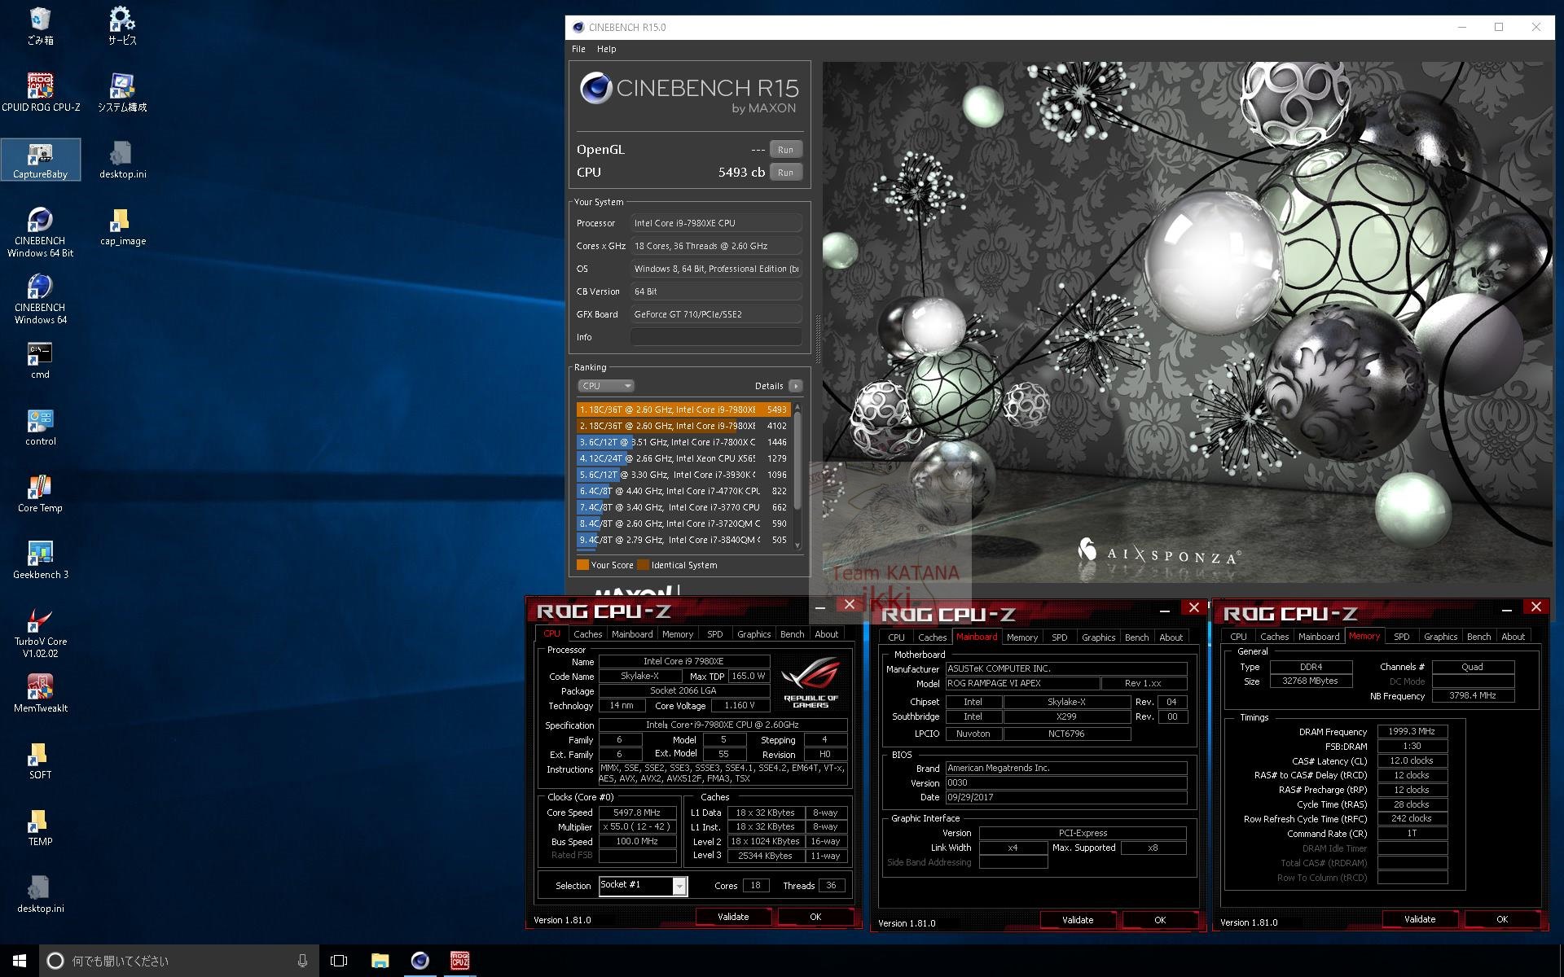1564x977 pixels.
Task: Select the first desktop.ini icon next to CaptureBaby
Action: pos(122,160)
